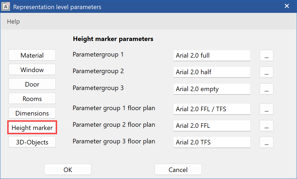Screen dimensions: 297x179
Task: Confirm changes with OK
Action: tap(68, 169)
